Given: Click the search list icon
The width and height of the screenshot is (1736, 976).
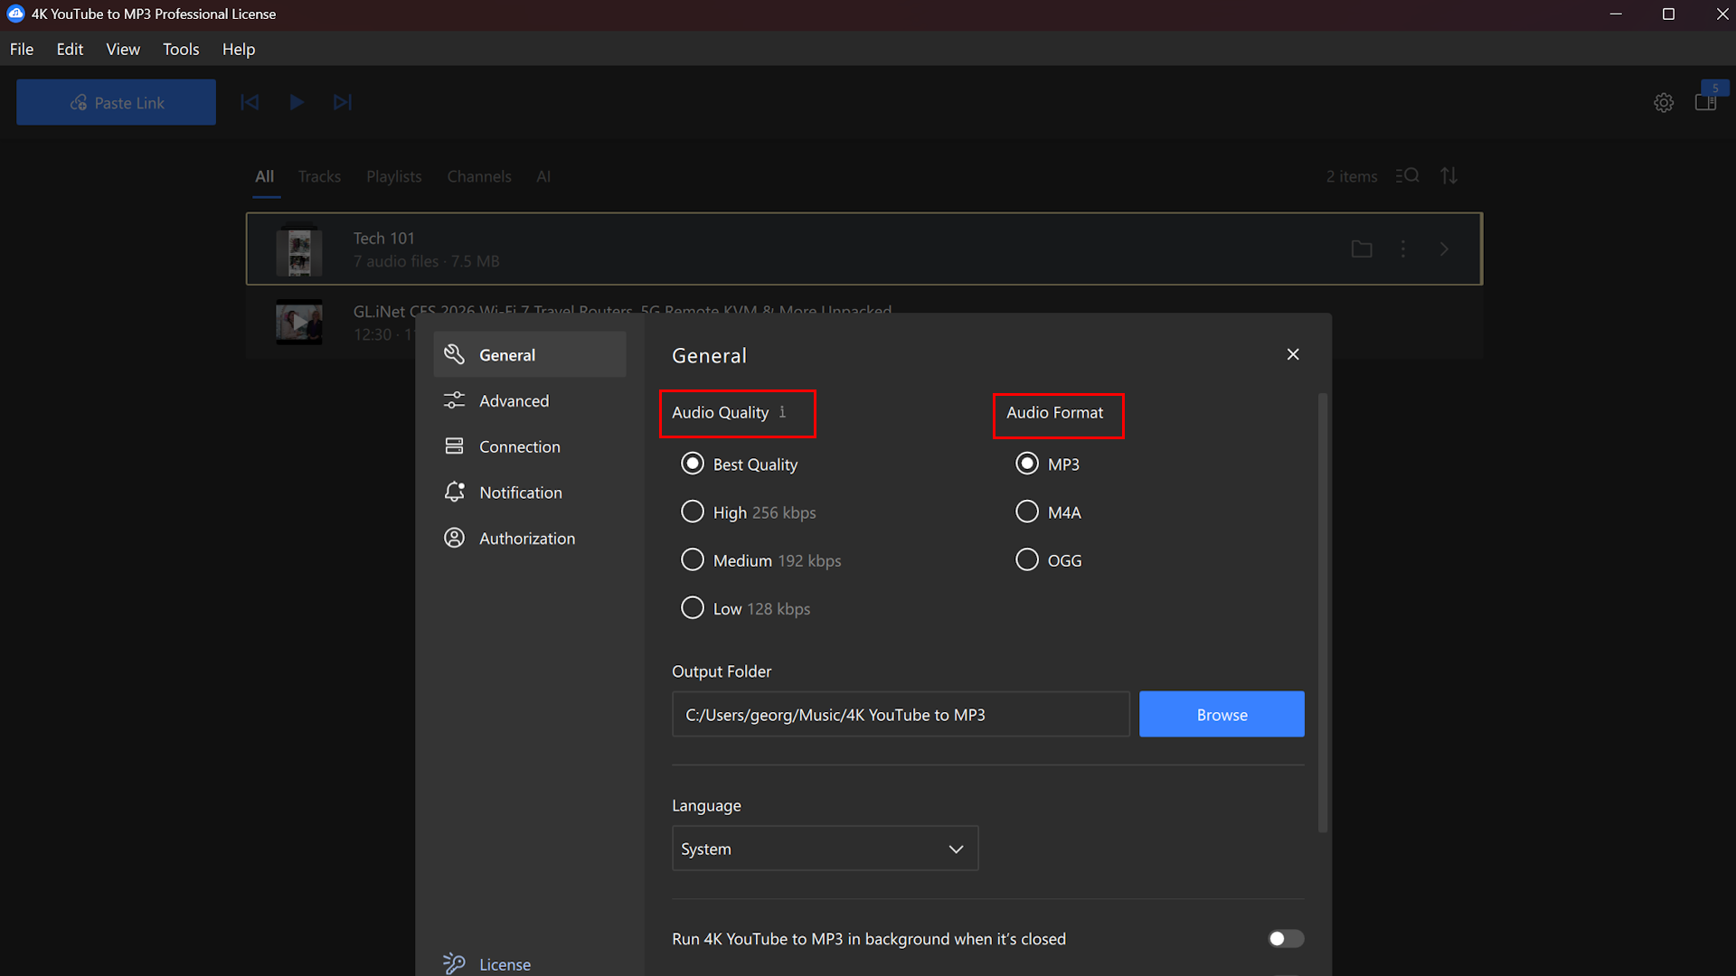Looking at the screenshot, I should tap(1407, 175).
